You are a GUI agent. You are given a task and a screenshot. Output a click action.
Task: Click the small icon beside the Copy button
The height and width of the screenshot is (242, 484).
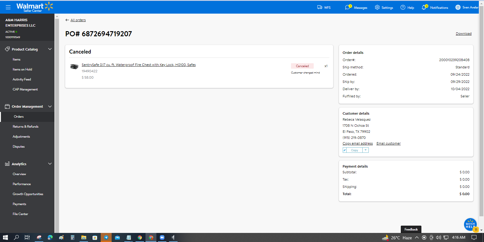[345, 150]
